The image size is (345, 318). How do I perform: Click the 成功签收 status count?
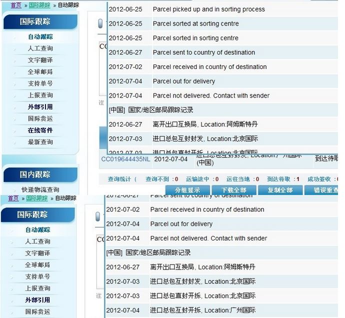coord(322,179)
